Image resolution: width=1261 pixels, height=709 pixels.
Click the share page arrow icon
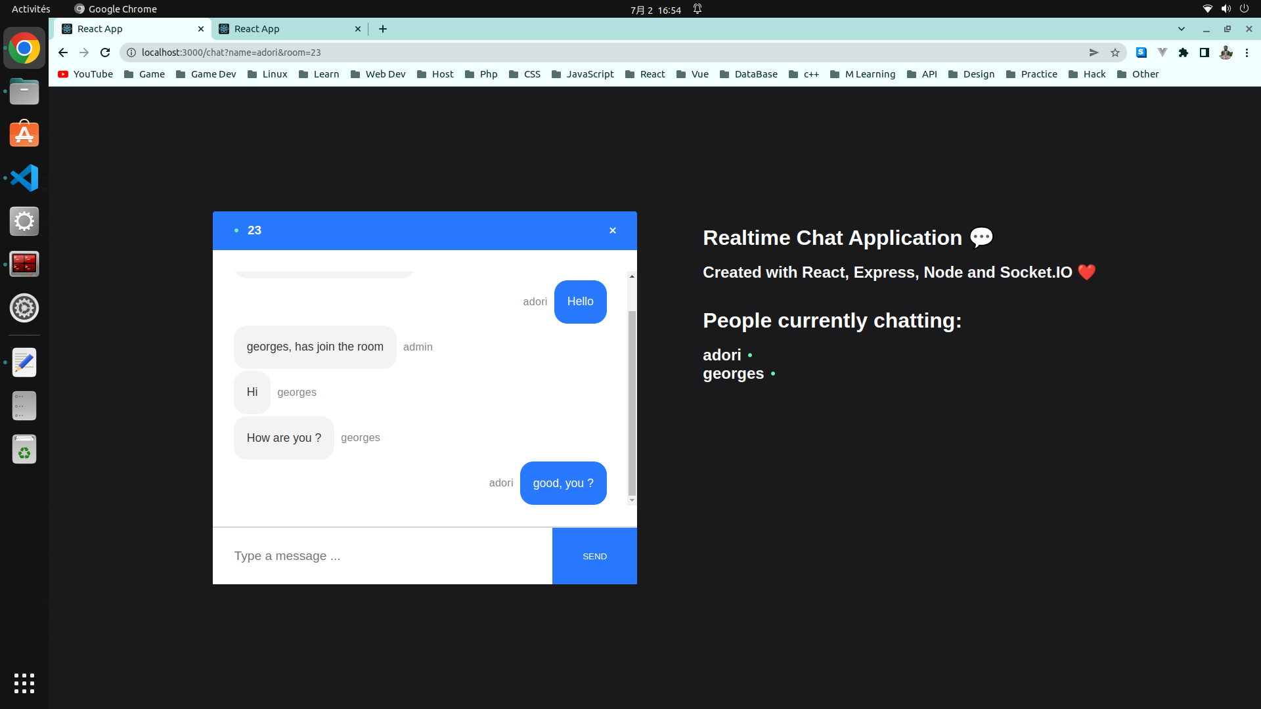tap(1094, 53)
